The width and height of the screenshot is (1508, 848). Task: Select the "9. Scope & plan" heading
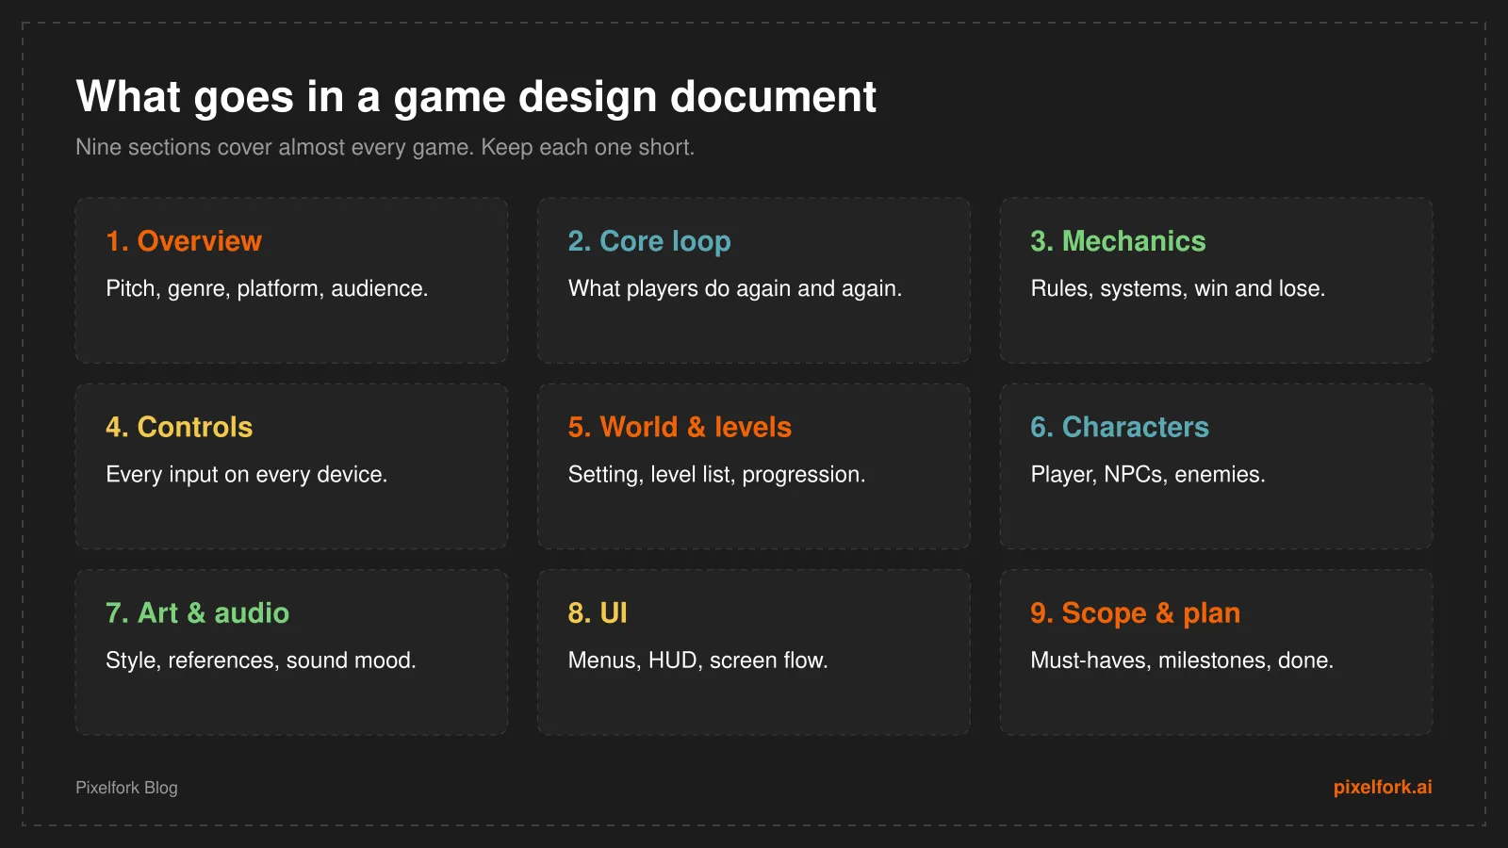1135,613
